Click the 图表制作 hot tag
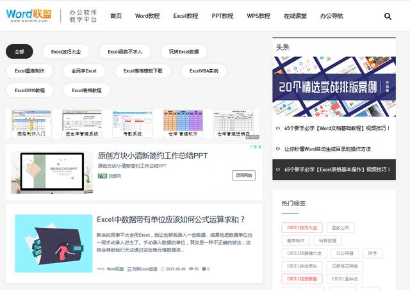The height and width of the screenshot is (290, 410). click(x=296, y=240)
